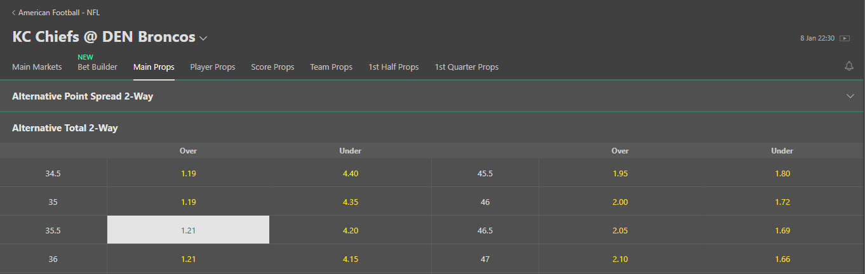Select Under 34.5 odds at 4.40

(x=351, y=173)
